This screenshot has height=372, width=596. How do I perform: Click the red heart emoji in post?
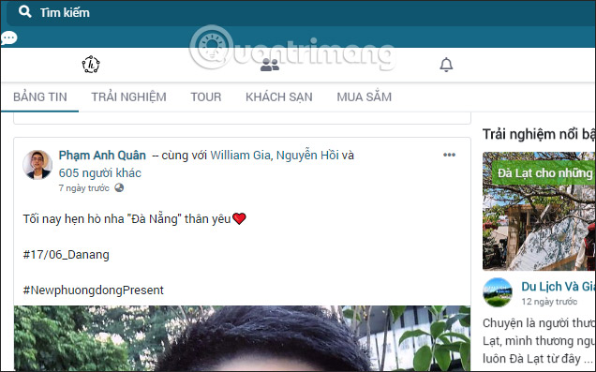coord(239,218)
